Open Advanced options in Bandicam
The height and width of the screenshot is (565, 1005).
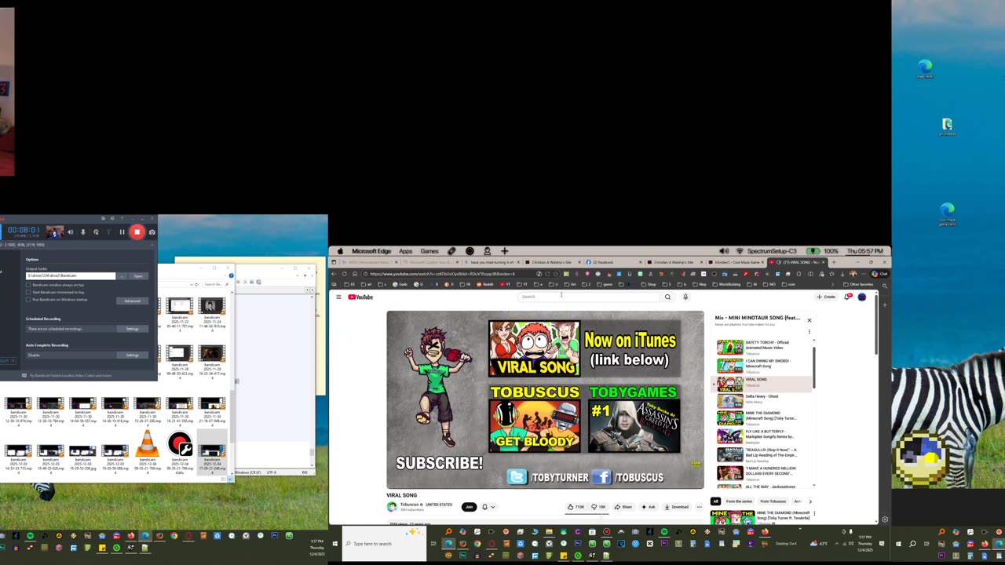point(132,301)
